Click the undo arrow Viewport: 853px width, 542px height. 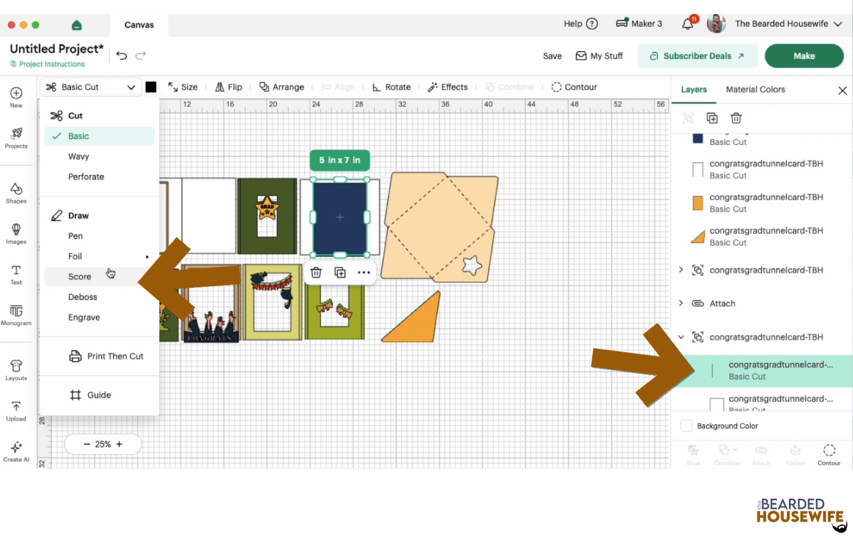click(122, 55)
